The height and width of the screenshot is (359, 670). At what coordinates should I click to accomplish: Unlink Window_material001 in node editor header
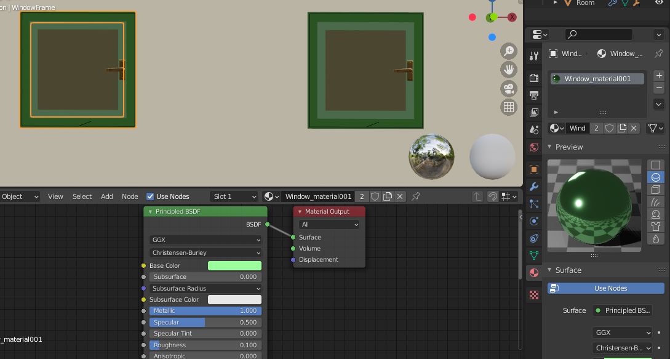[400, 196]
